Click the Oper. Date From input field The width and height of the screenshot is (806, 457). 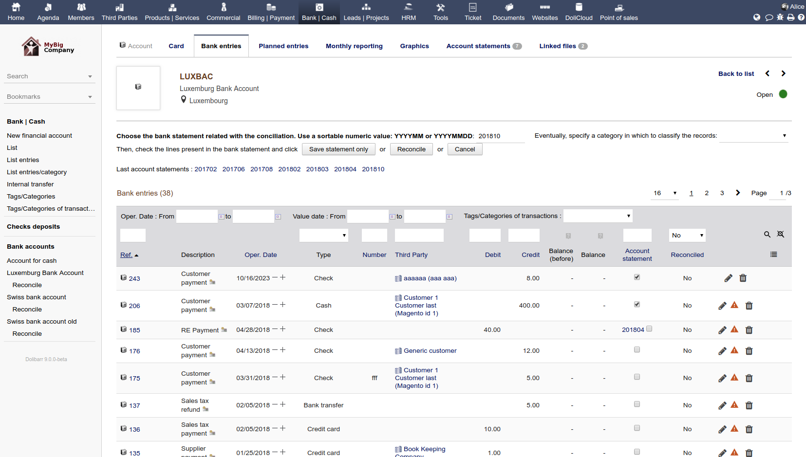(197, 217)
